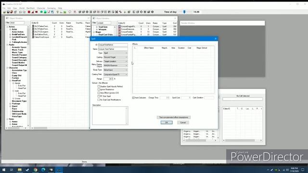Open the World menu

(22, 8)
